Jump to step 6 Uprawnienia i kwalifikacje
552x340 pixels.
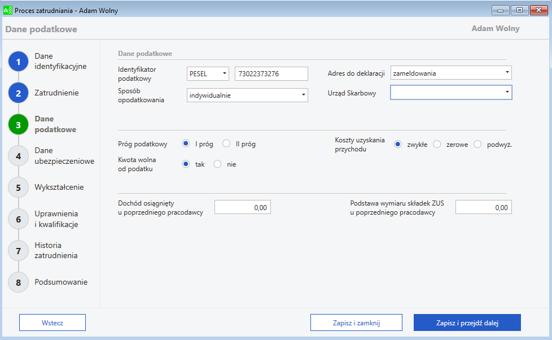(x=18, y=219)
